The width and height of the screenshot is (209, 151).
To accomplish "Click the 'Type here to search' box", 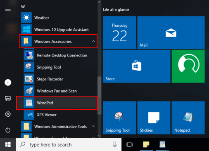I will tap(69, 144).
